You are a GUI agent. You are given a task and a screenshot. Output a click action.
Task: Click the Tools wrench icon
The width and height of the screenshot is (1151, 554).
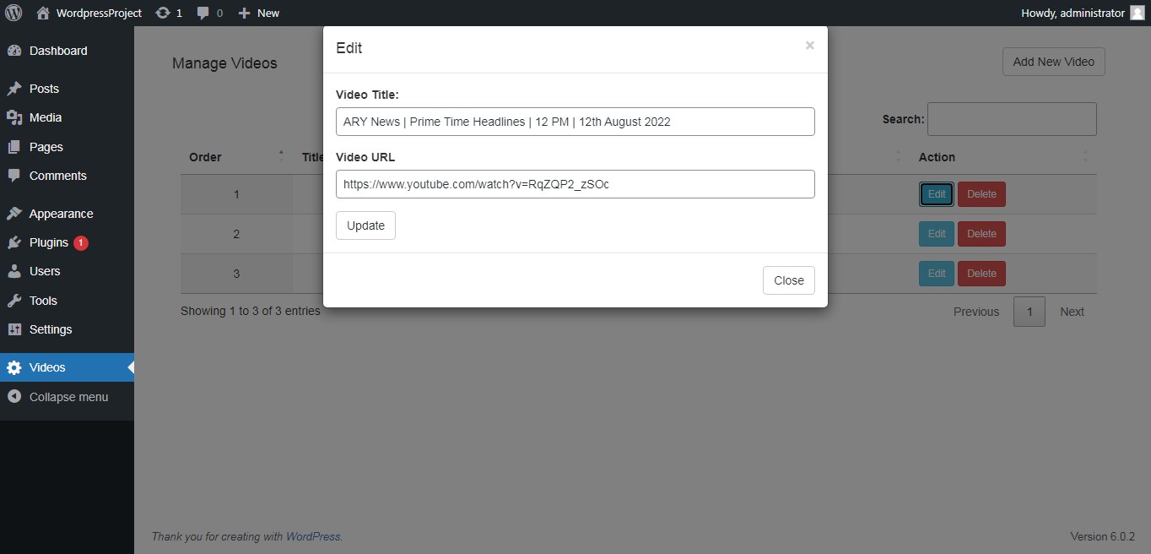click(14, 301)
